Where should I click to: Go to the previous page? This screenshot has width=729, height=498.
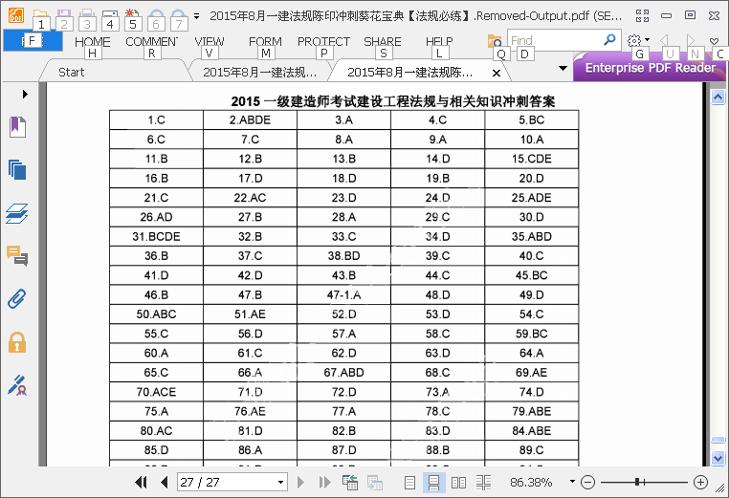164,483
